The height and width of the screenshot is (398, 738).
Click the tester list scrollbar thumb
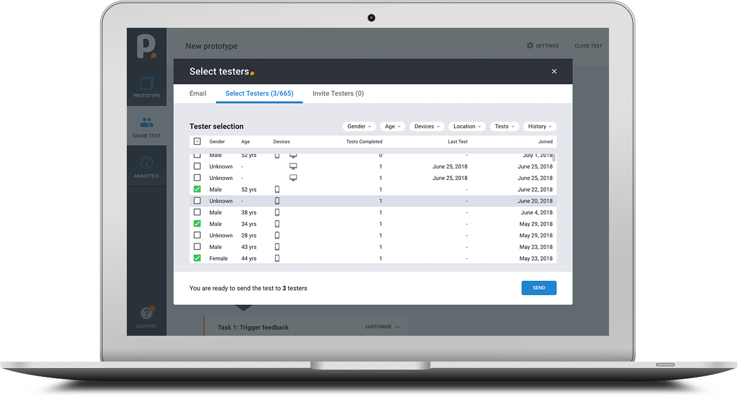(x=554, y=157)
